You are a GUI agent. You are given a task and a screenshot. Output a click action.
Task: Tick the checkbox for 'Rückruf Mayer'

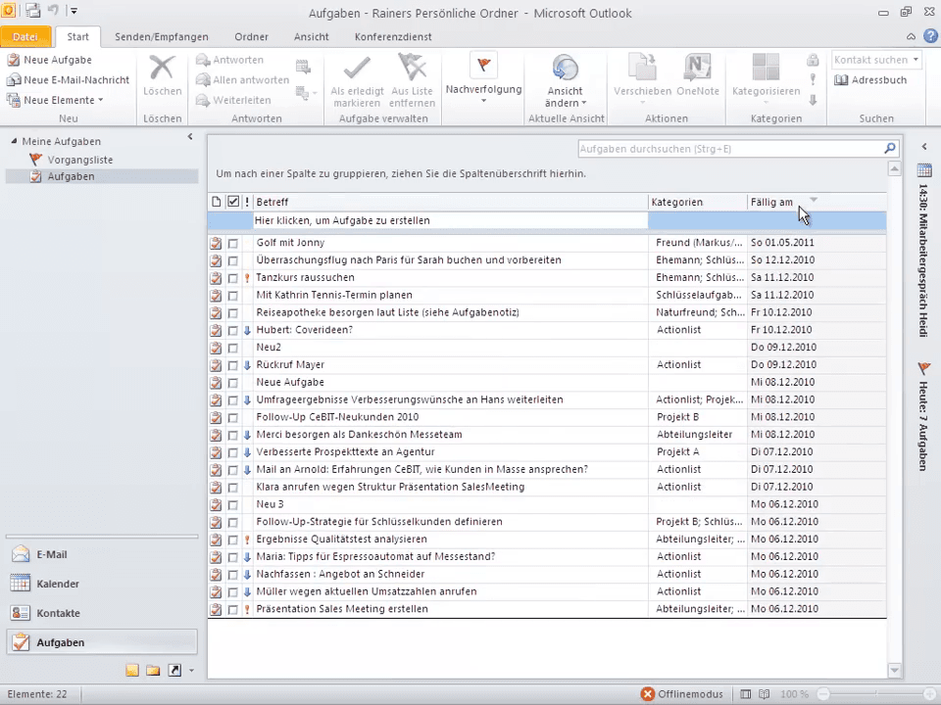[233, 365]
